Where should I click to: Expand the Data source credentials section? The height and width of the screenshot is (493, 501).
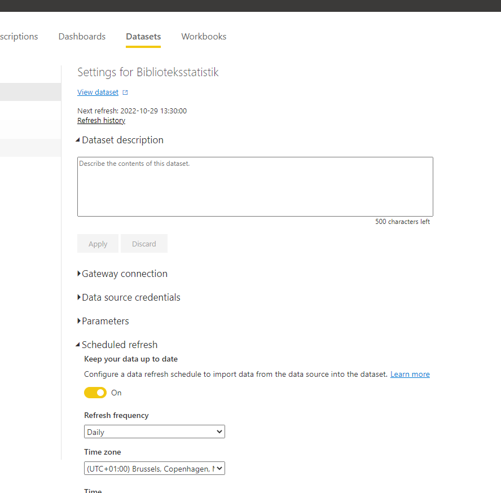pyautogui.click(x=129, y=297)
